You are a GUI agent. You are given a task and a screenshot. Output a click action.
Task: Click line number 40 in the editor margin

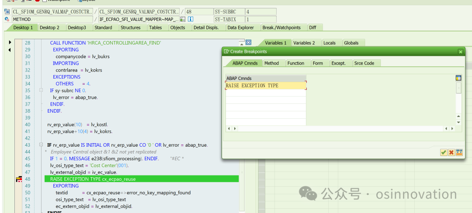coord(28,124)
